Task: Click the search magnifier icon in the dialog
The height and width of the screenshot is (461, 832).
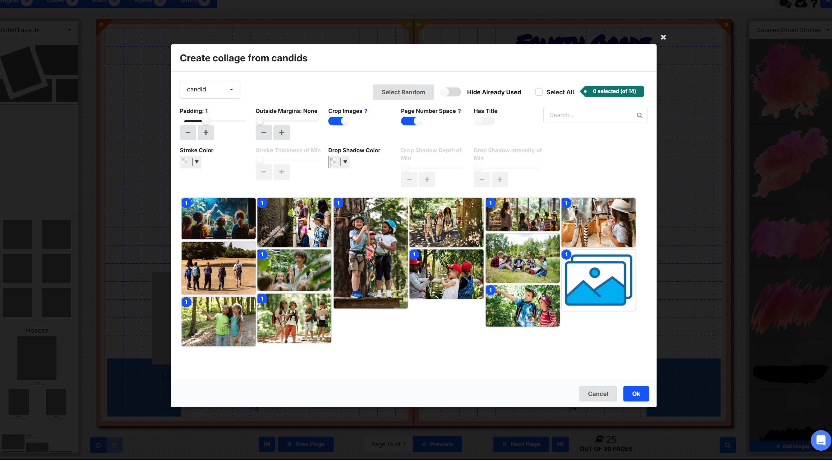Action: pos(639,115)
